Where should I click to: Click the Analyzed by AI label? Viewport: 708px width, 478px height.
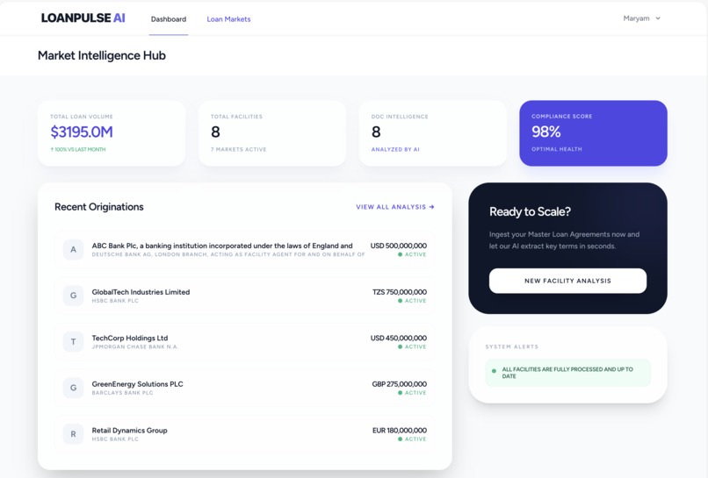[395, 149]
